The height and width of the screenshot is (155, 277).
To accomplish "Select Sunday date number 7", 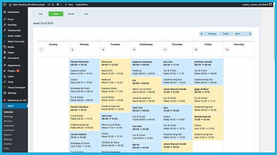I will click(41, 49).
